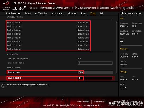Open the Monitor tab

(x=72, y=14)
